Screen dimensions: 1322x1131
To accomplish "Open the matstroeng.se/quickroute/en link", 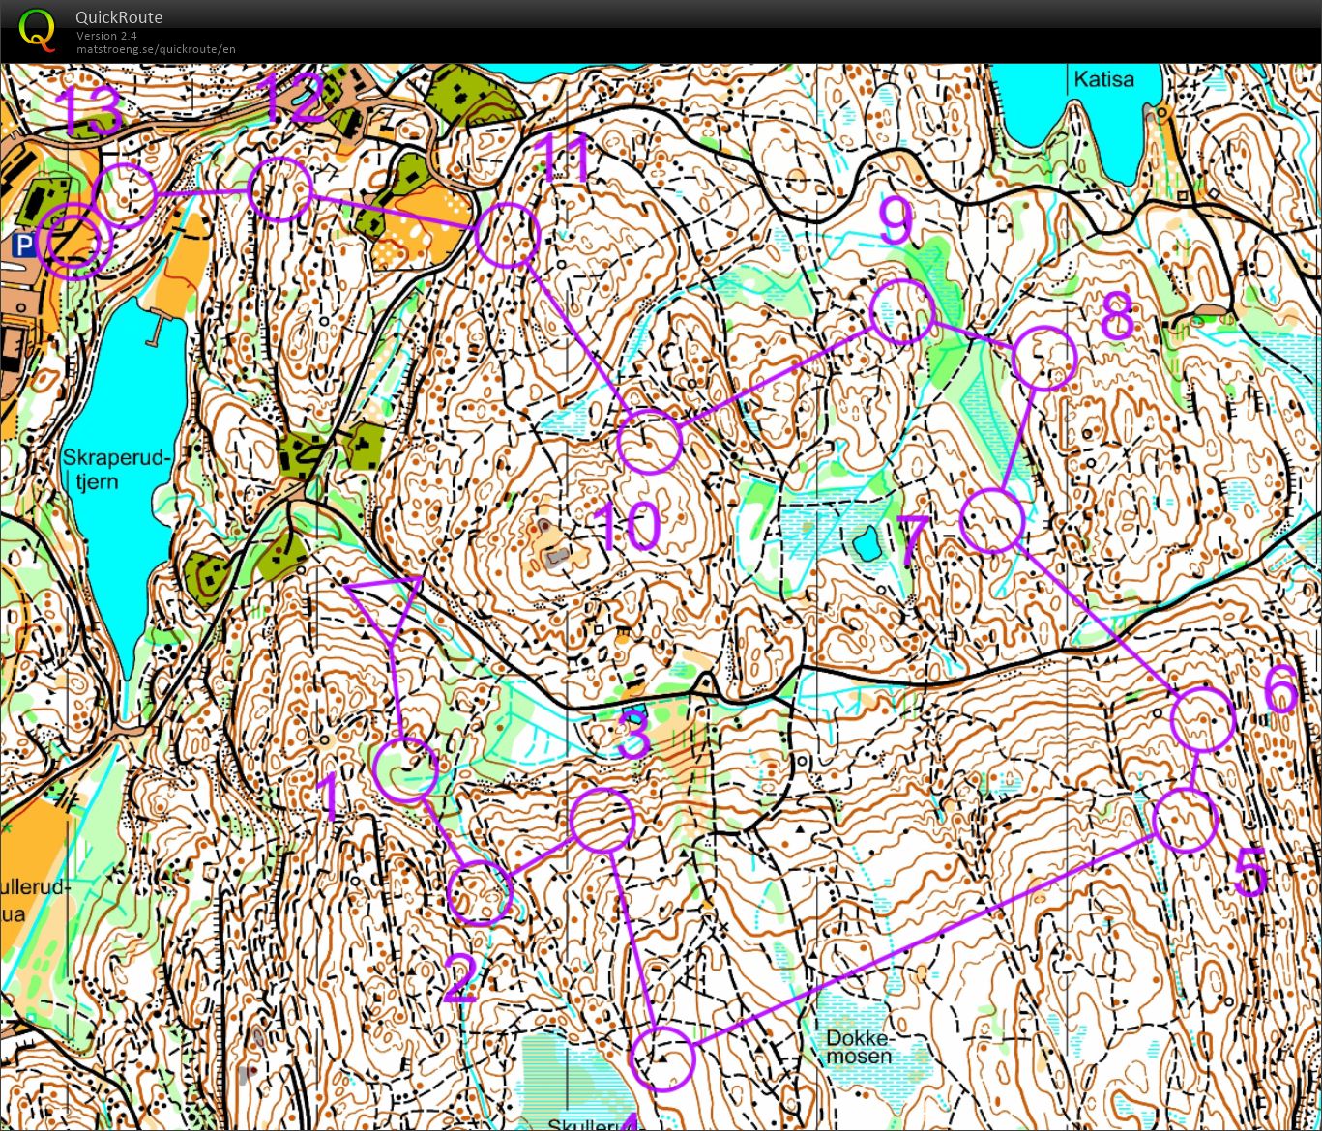I will pos(156,49).
